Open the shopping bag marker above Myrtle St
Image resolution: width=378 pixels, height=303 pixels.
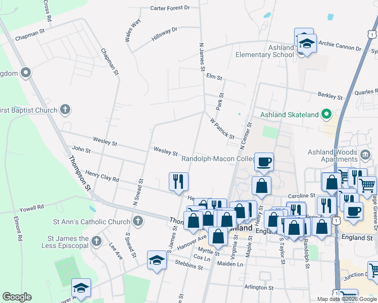218,237
